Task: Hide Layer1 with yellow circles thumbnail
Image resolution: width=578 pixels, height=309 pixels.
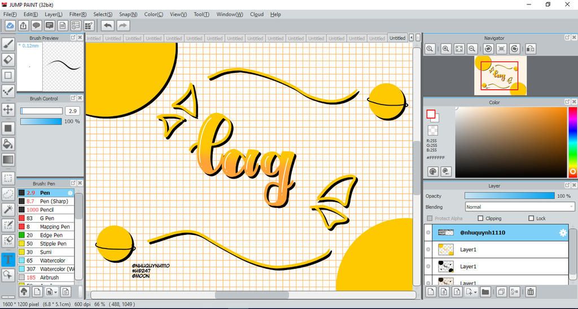Action: [x=428, y=250]
